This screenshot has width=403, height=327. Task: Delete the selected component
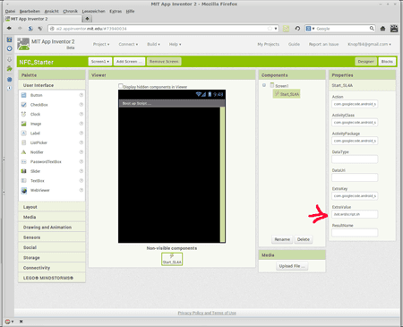pyautogui.click(x=304, y=239)
